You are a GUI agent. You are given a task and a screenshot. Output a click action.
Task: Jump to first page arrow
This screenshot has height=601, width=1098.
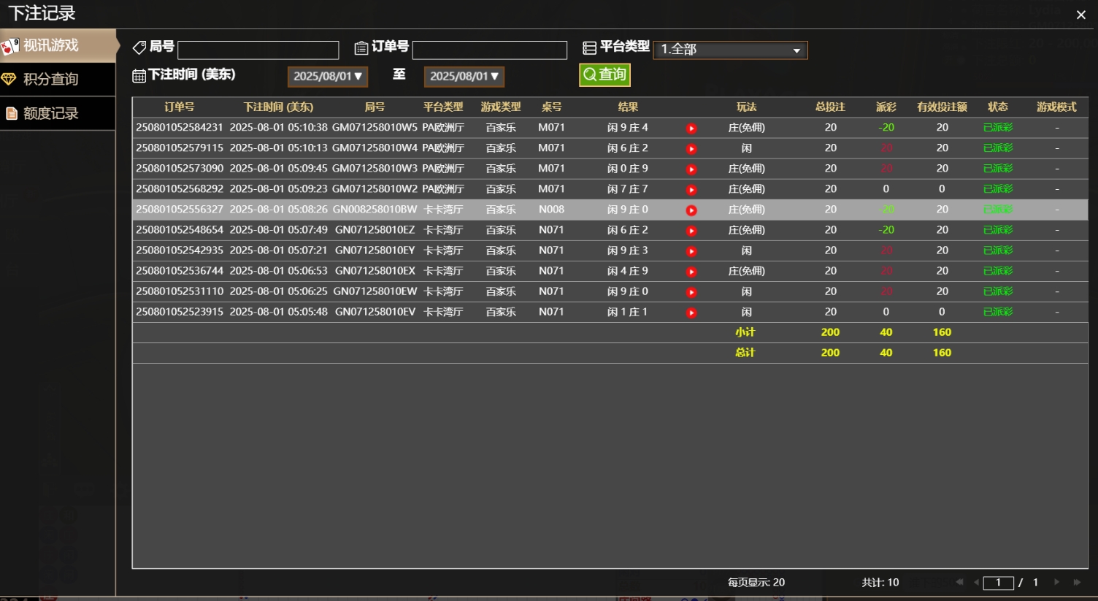pos(959,582)
